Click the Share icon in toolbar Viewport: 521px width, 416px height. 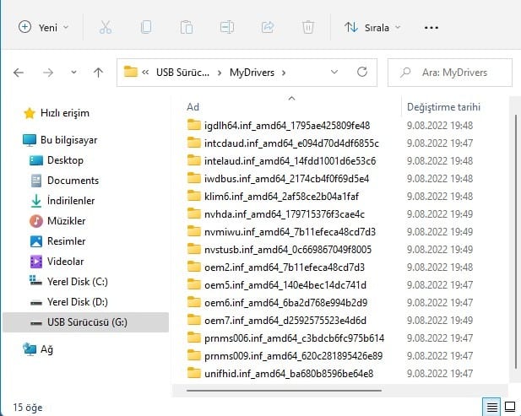pyautogui.click(x=268, y=27)
